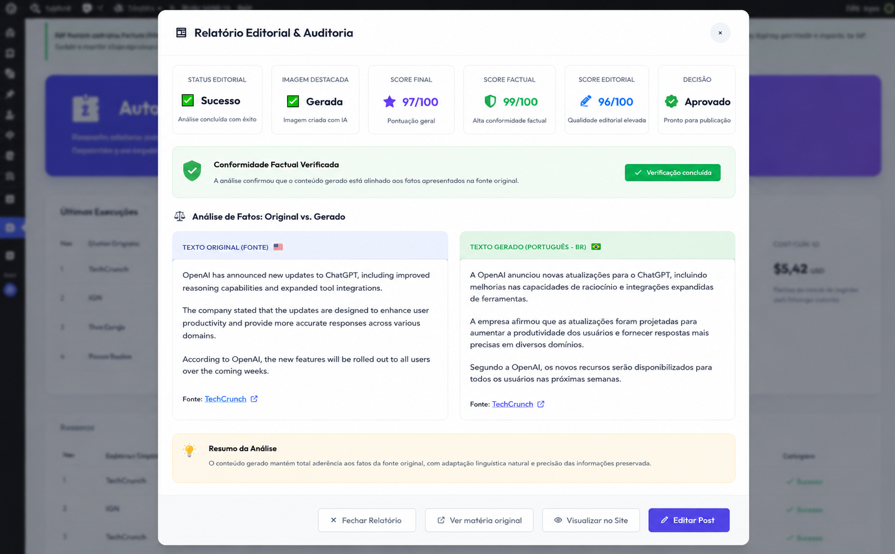The height and width of the screenshot is (554, 895).
Task: Click the Aprovado decision text
Action: (707, 102)
